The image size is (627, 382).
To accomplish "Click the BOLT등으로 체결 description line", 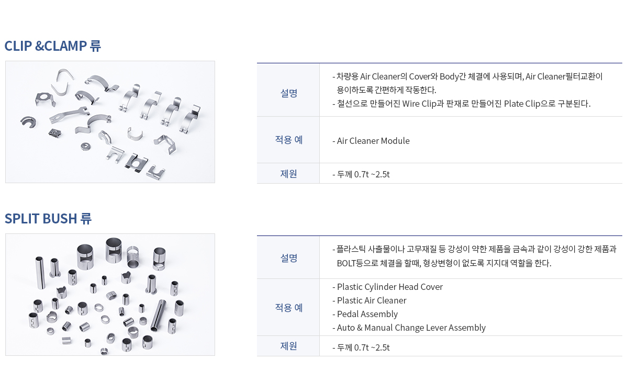I will pyautogui.click(x=444, y=263).
